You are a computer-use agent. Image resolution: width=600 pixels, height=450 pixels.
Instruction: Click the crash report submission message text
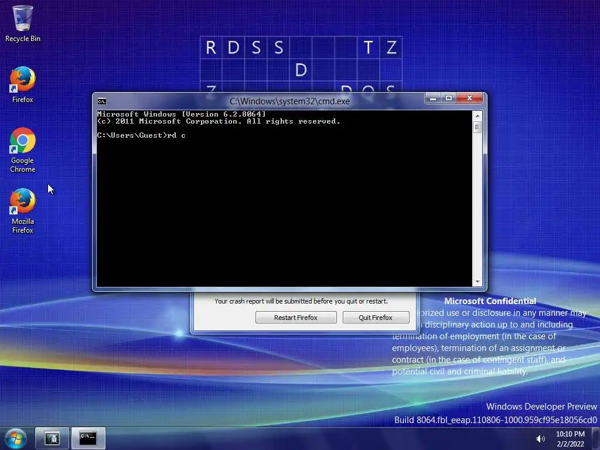[301, 301]
